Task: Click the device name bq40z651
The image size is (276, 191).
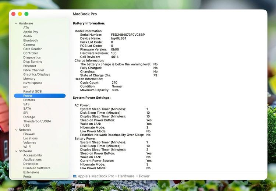Action: (118, 38)
